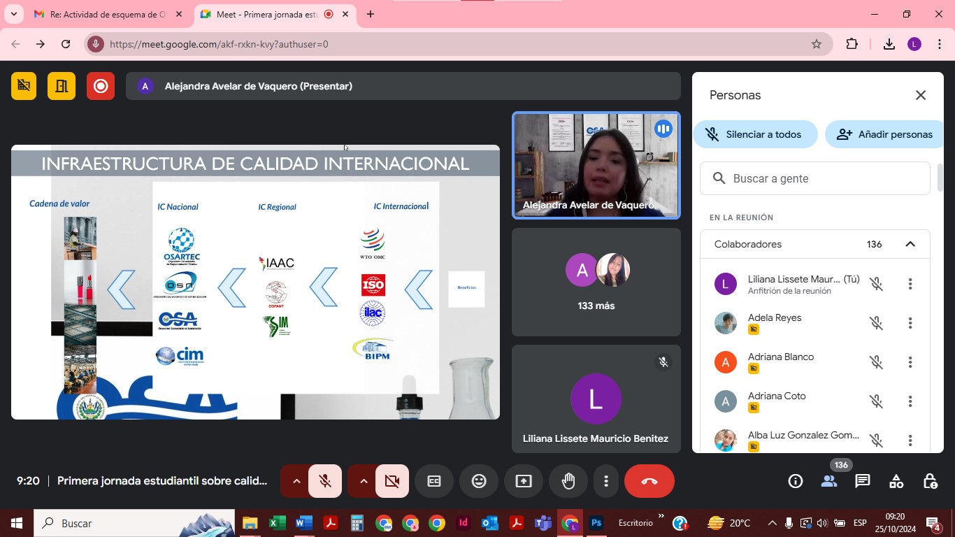Expand the Escritorio toolbar chevron
The image size is (955, 537).
(x=661, y=517)
